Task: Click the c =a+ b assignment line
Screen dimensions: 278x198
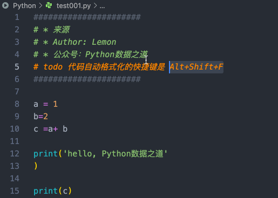Action: point(50,129)
